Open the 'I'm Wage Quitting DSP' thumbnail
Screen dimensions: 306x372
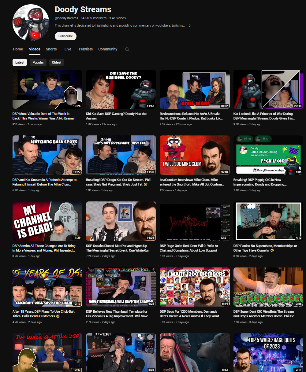(47, 352)
